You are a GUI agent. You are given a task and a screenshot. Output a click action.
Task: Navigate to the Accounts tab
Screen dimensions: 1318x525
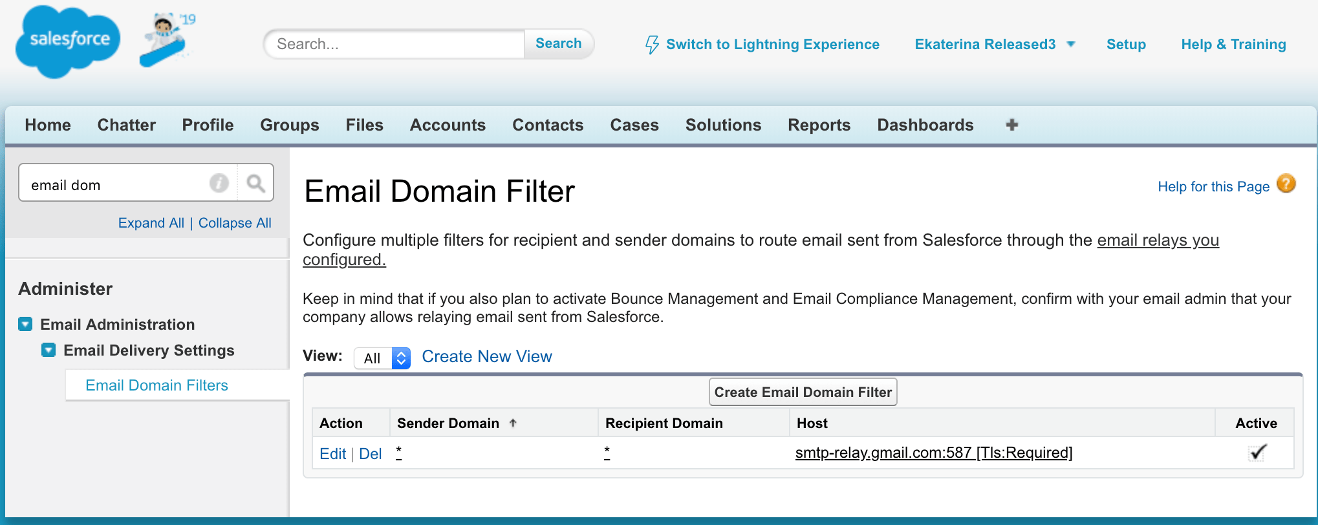448,125
